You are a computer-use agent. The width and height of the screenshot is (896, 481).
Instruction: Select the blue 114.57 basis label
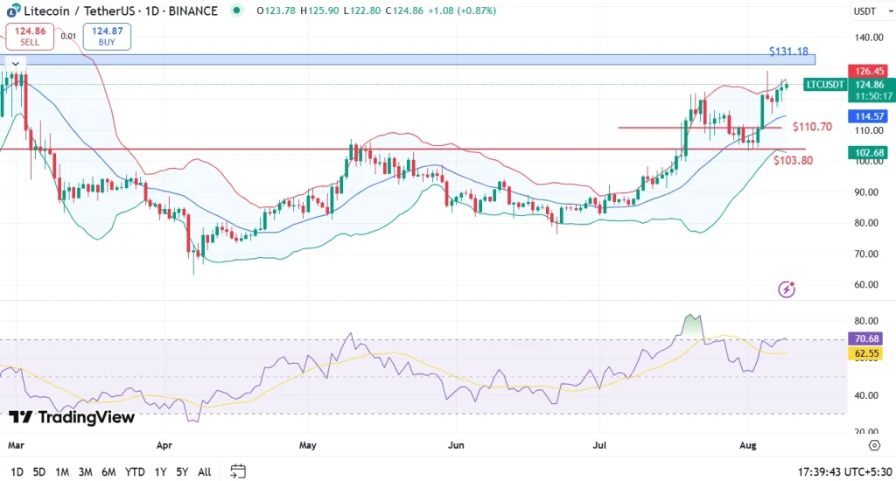point(869,116)
